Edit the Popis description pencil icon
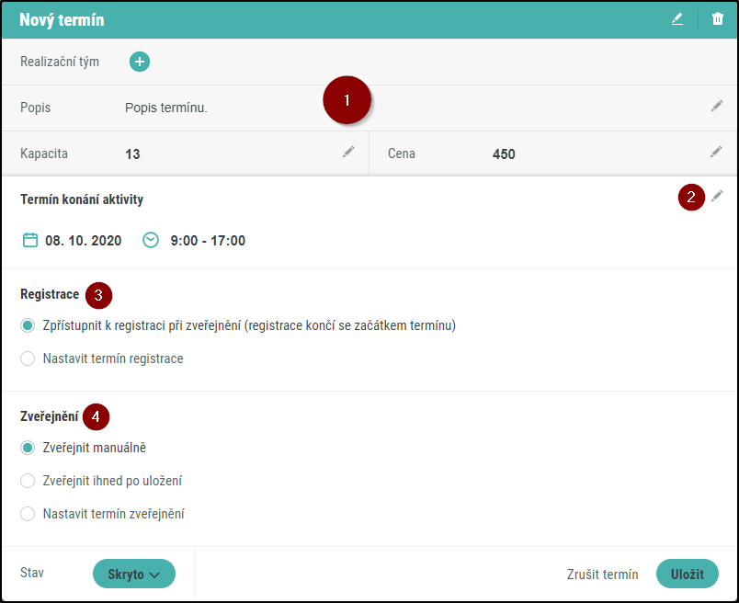 (x=717, y=107)
